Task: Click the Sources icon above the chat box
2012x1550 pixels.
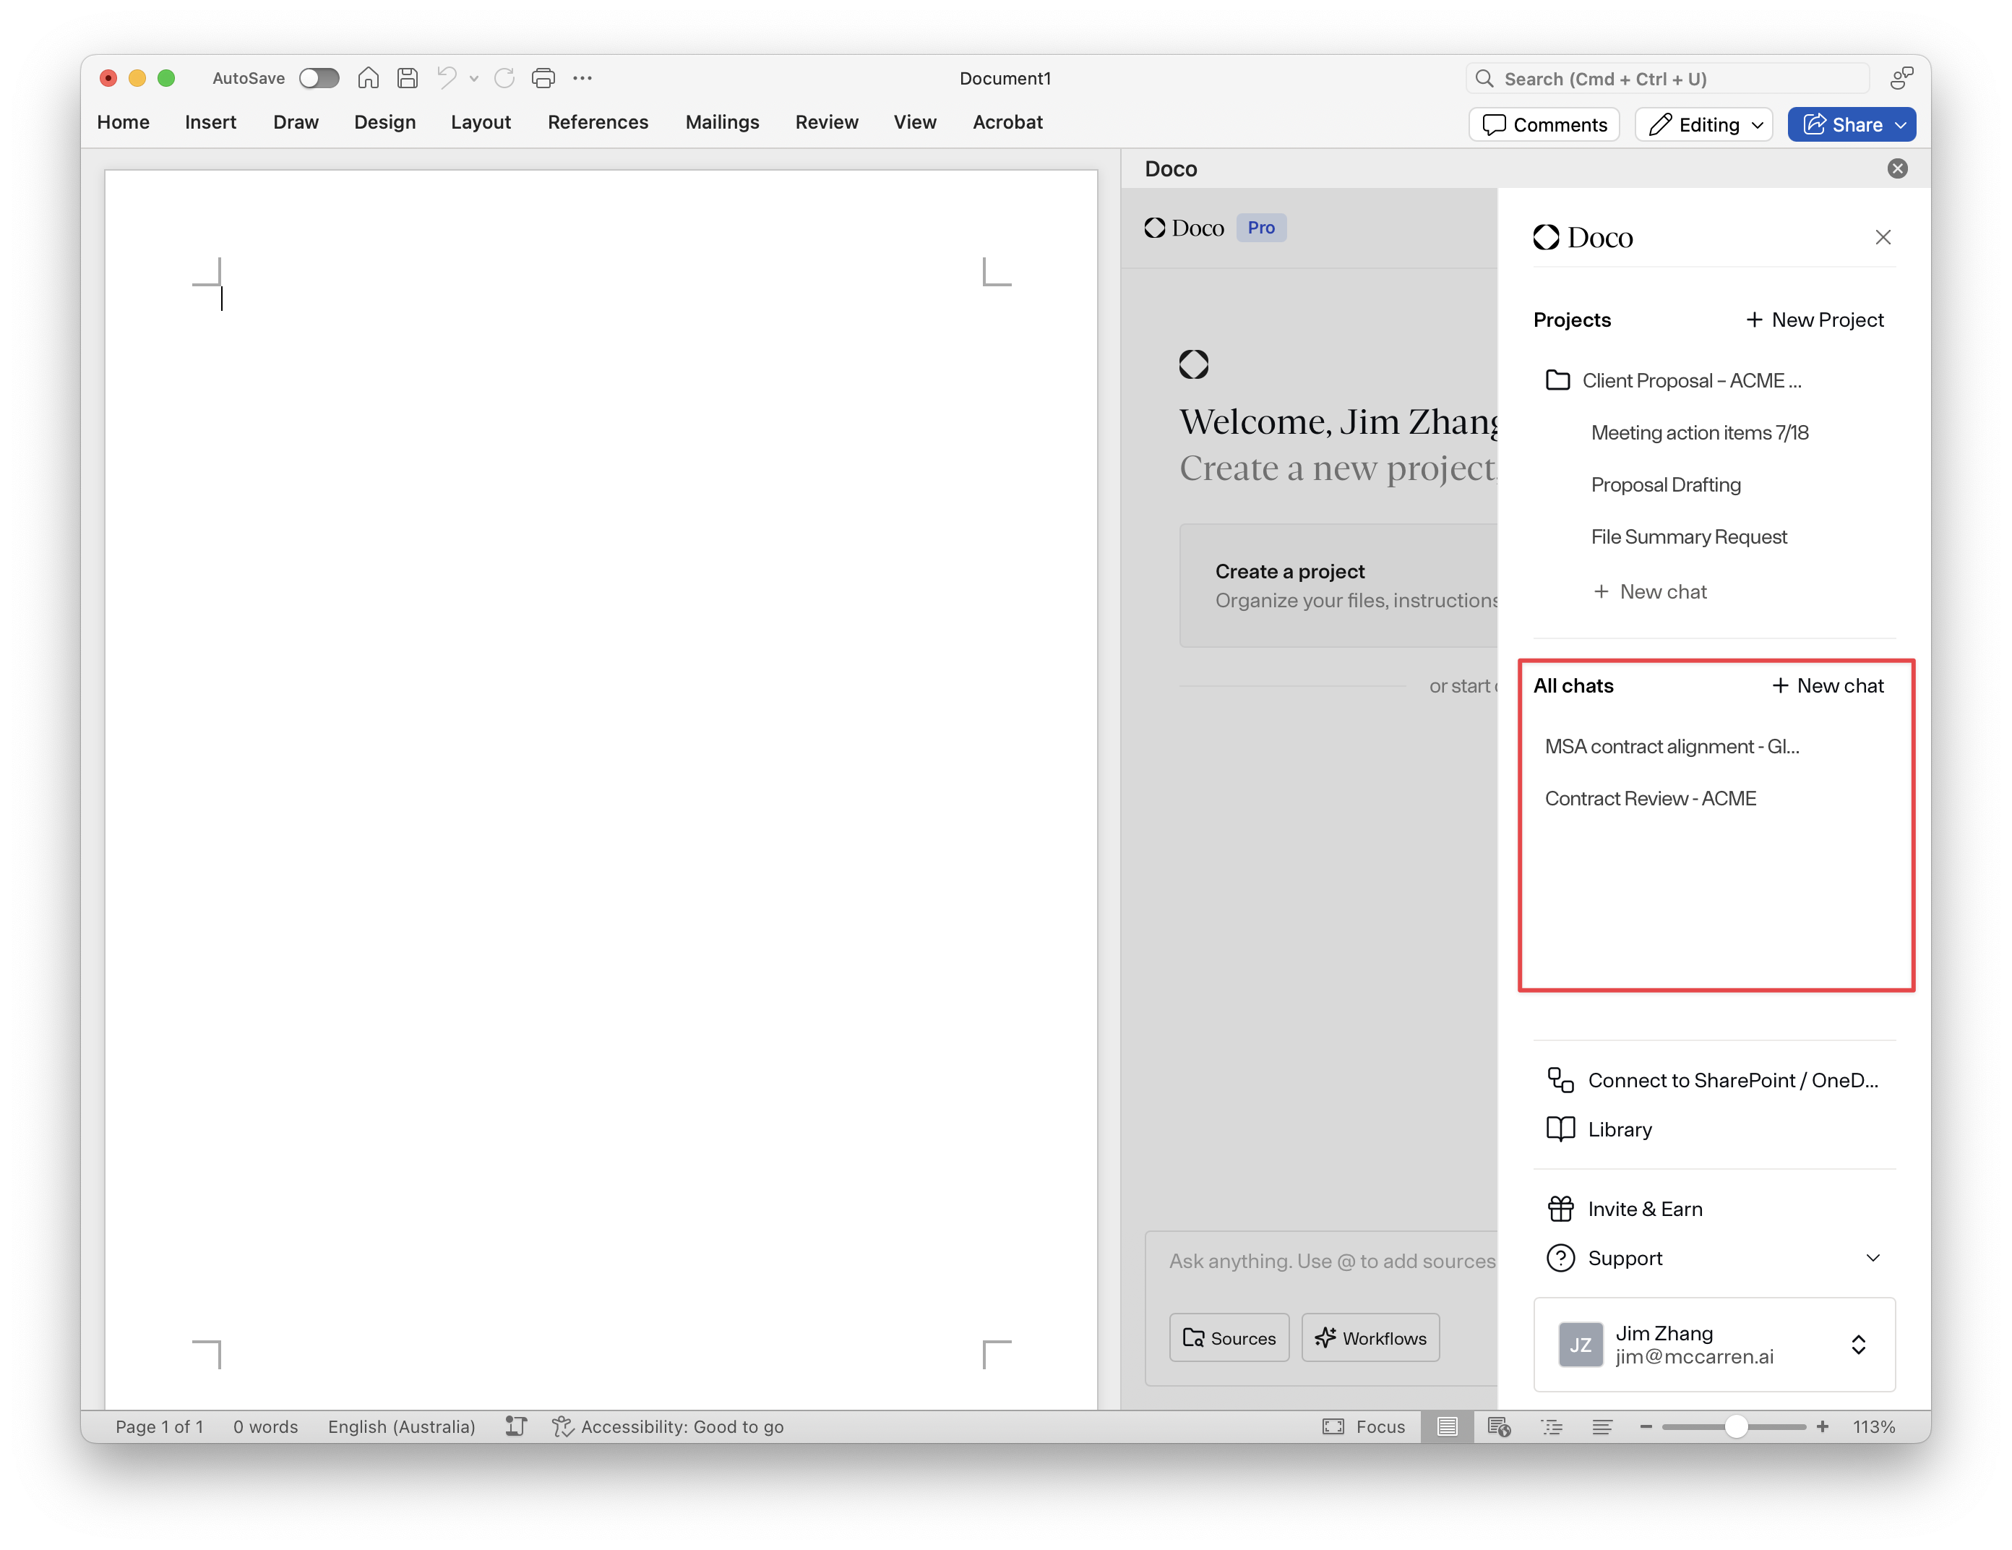Action: [1229, 1337]
